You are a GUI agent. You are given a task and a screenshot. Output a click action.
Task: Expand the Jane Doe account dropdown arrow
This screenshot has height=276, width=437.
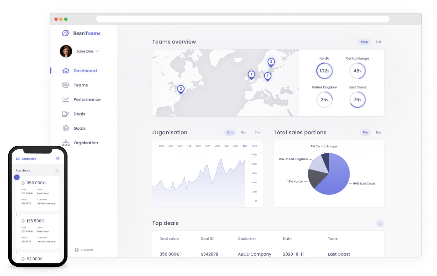coord(97,51)
